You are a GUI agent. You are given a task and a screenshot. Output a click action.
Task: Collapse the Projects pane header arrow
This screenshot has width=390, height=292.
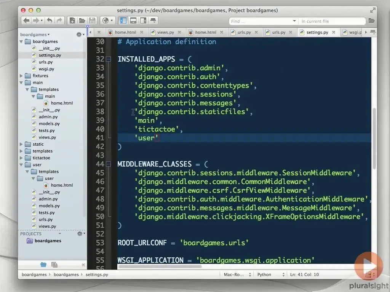point(60,234)
